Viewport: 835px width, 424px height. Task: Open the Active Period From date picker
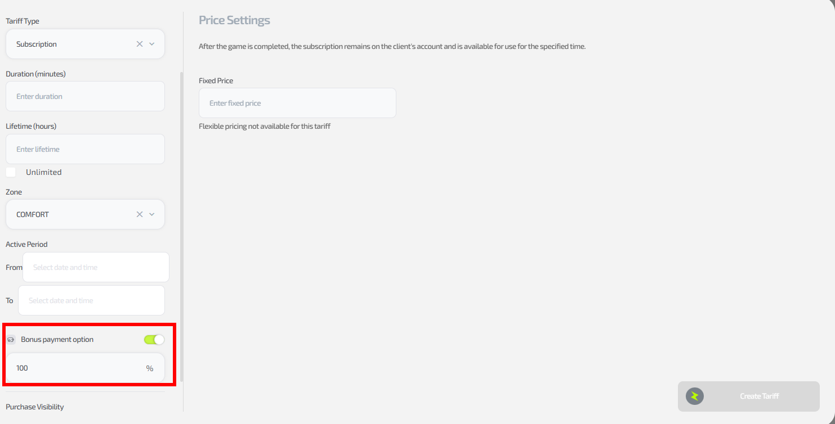96,267
